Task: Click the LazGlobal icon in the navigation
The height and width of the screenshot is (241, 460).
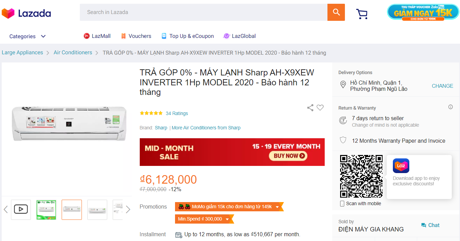Action: (x=226, y=36)
